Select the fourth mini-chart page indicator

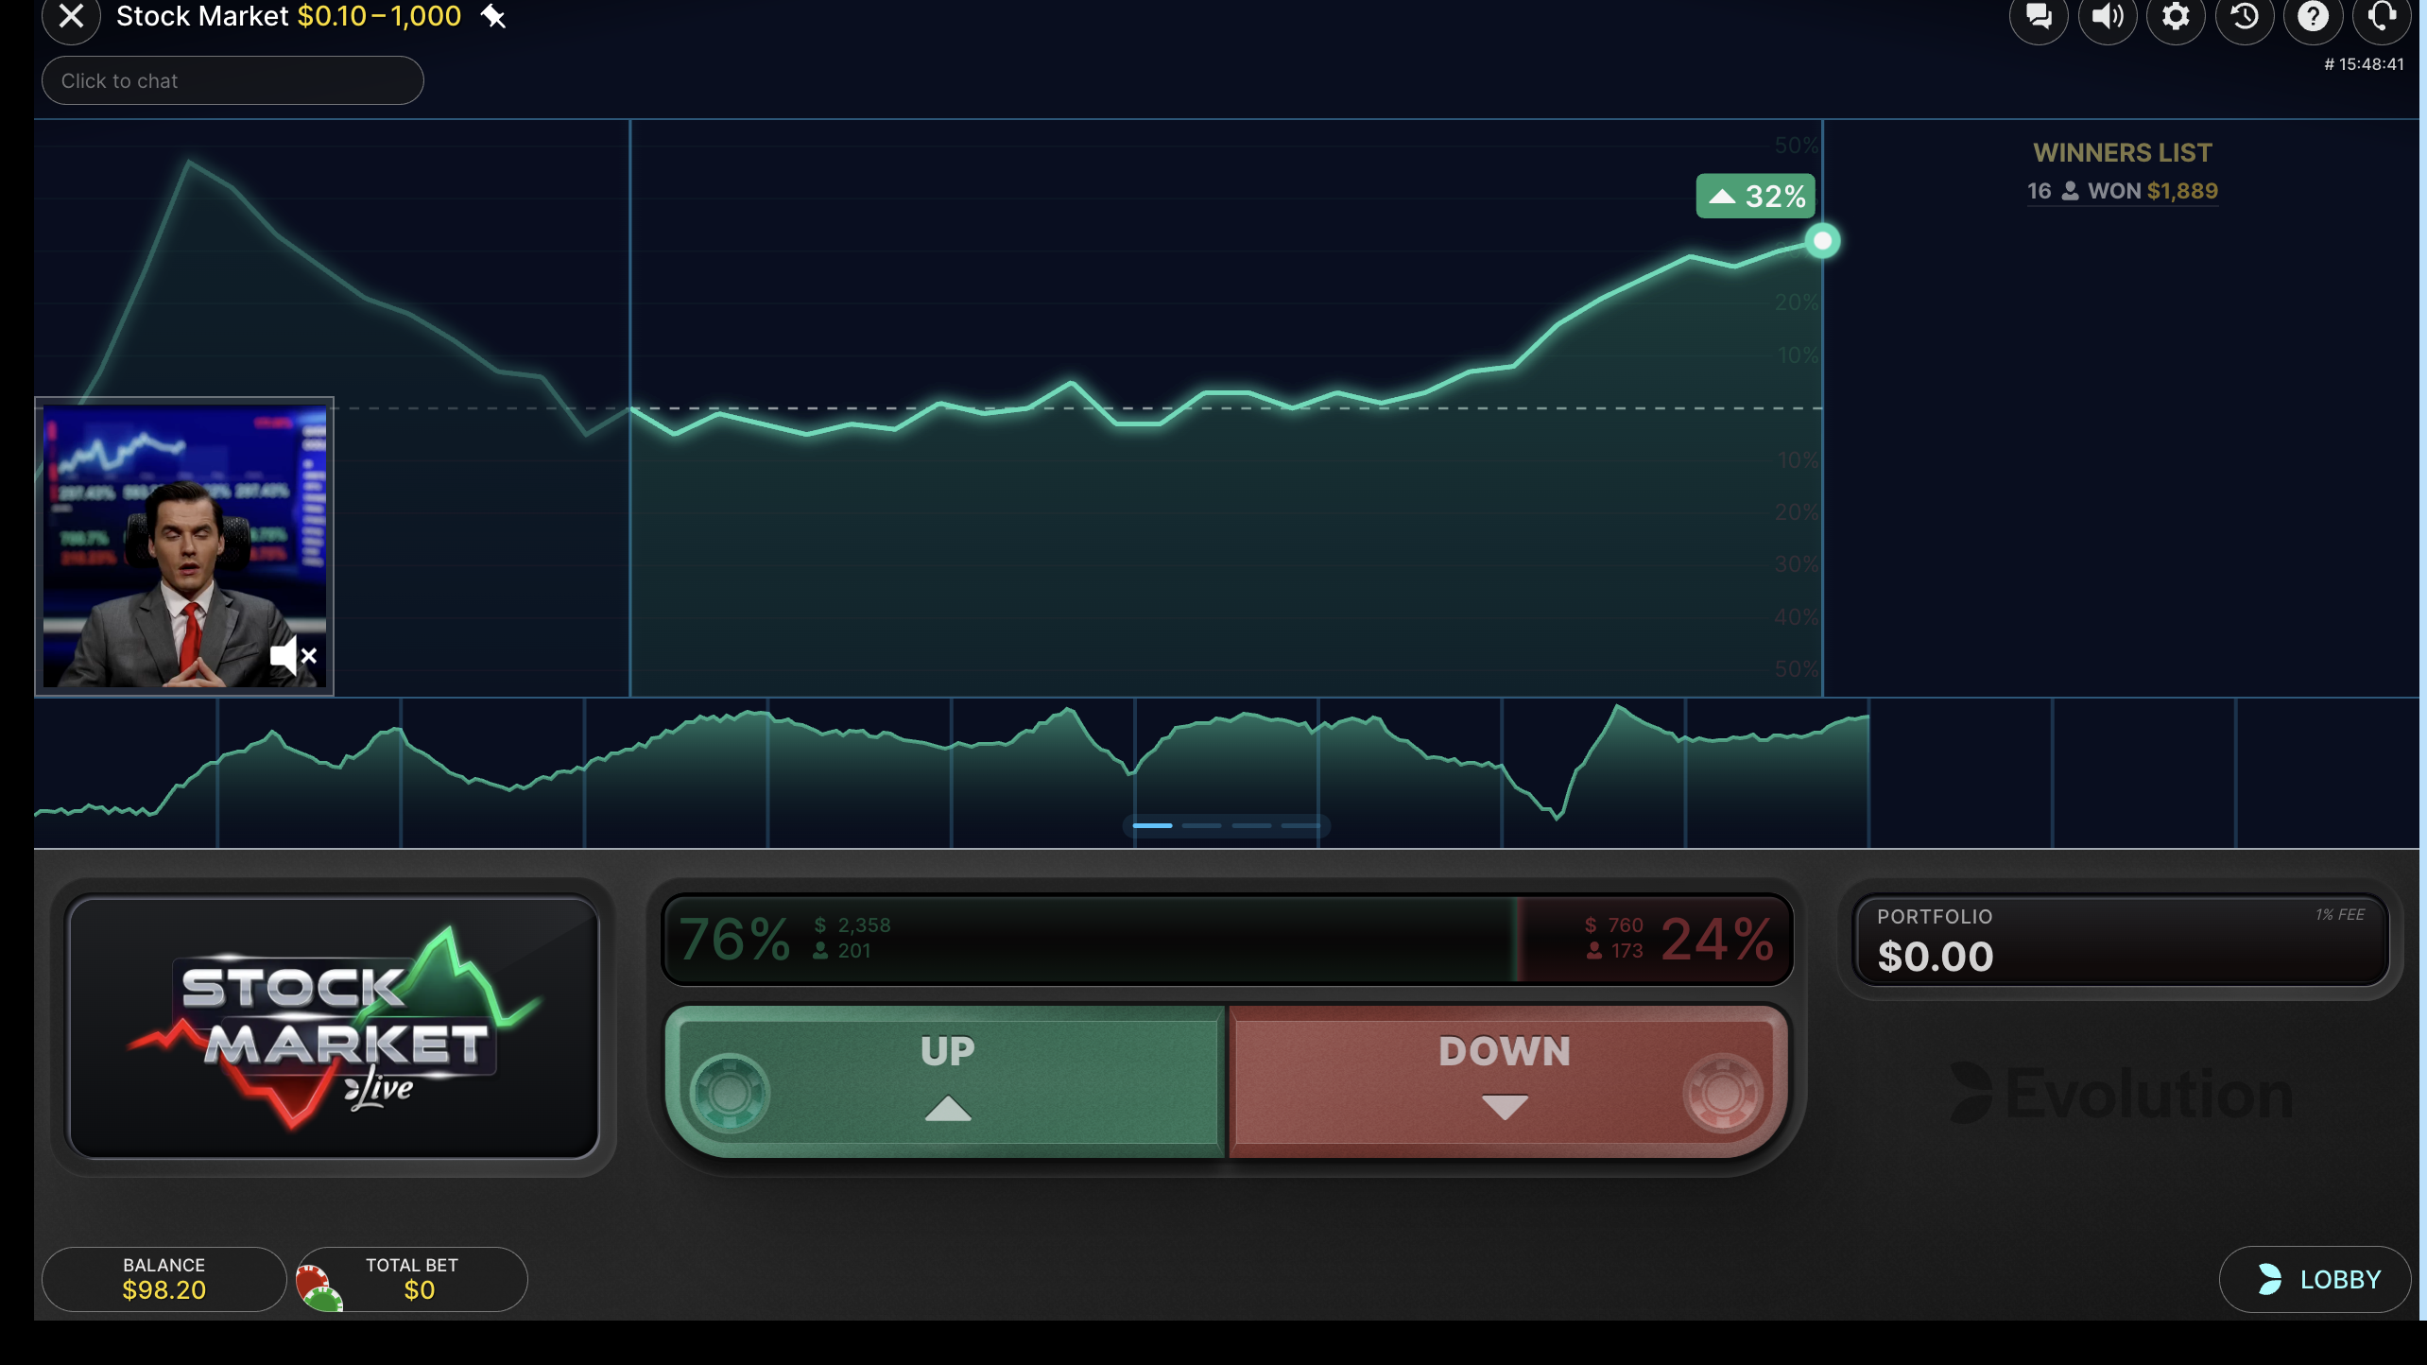click(1301, 825)
